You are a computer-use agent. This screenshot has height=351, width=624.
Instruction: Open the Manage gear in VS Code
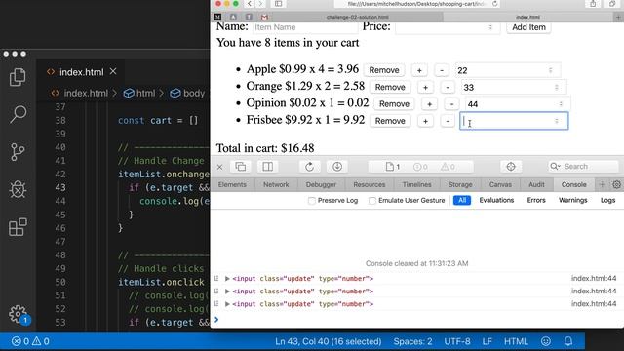click(x=19, y=314)
